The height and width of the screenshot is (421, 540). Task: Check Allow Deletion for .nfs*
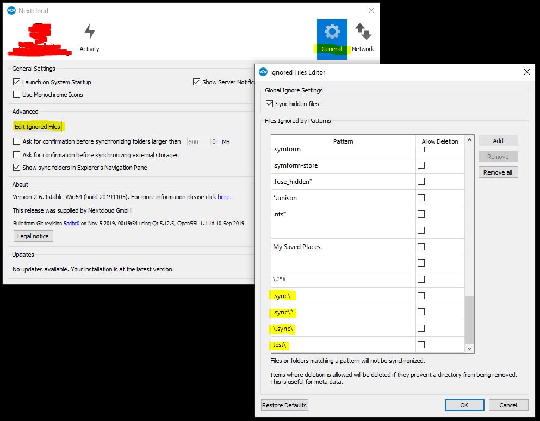[421, 214]
